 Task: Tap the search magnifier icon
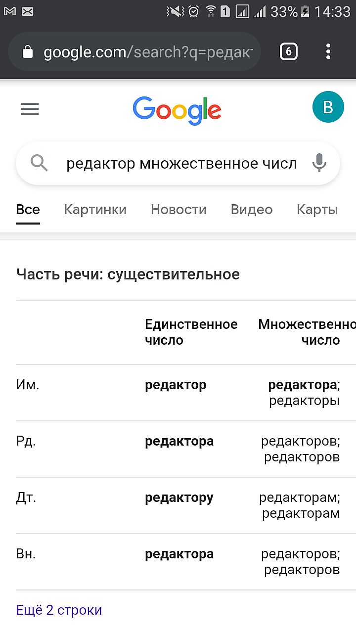tap(39, 163)
